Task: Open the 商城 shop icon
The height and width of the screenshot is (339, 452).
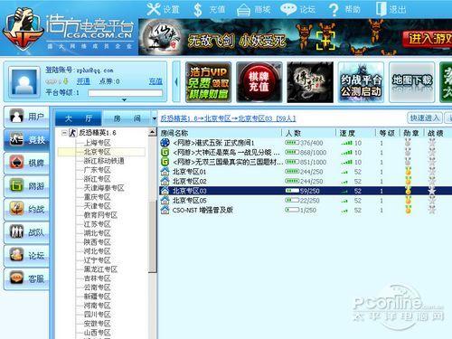Action: click(243, 10)
